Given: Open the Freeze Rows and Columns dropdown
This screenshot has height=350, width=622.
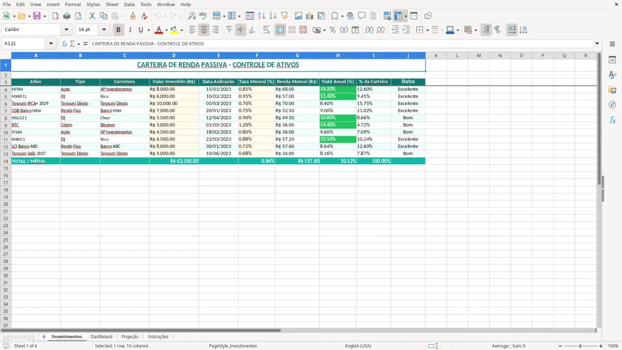Looking at the screenshot, I should [x=405, y=16].
